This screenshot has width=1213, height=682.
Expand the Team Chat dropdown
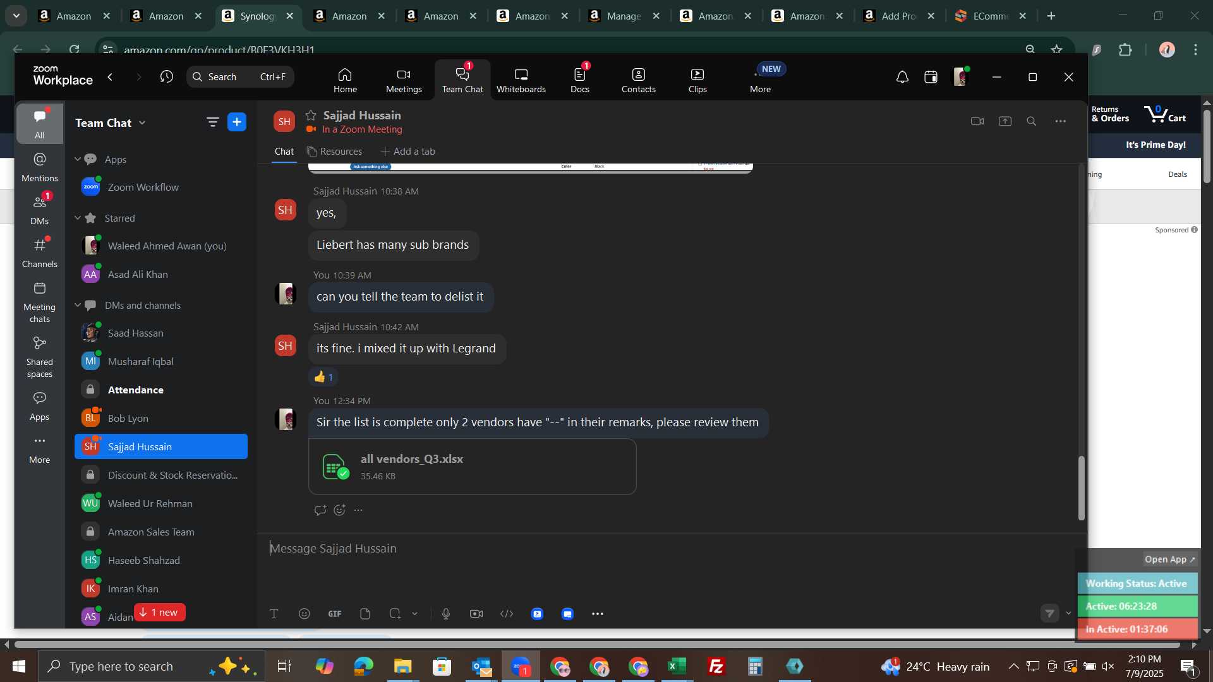click(142, 123)
